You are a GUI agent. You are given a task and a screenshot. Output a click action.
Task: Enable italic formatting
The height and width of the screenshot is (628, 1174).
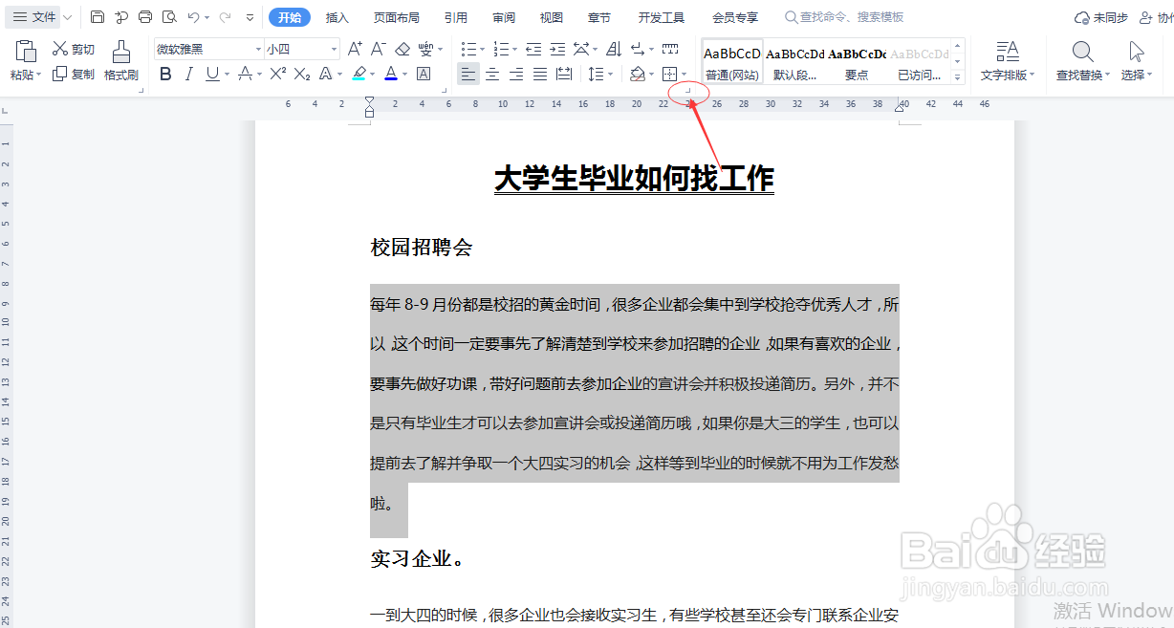188,76
